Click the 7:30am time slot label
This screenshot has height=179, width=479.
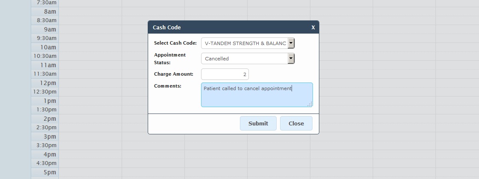[46, 3]
